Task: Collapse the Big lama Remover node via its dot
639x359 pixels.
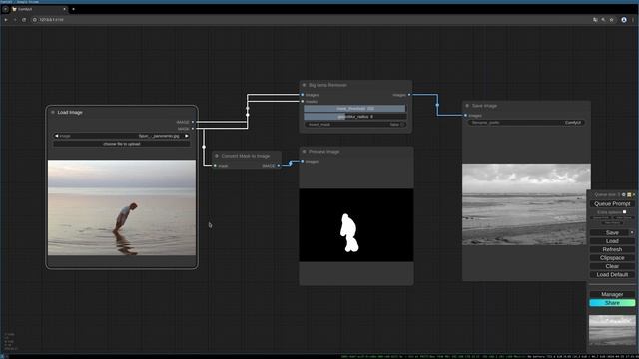Action: [x=304, y=85]
